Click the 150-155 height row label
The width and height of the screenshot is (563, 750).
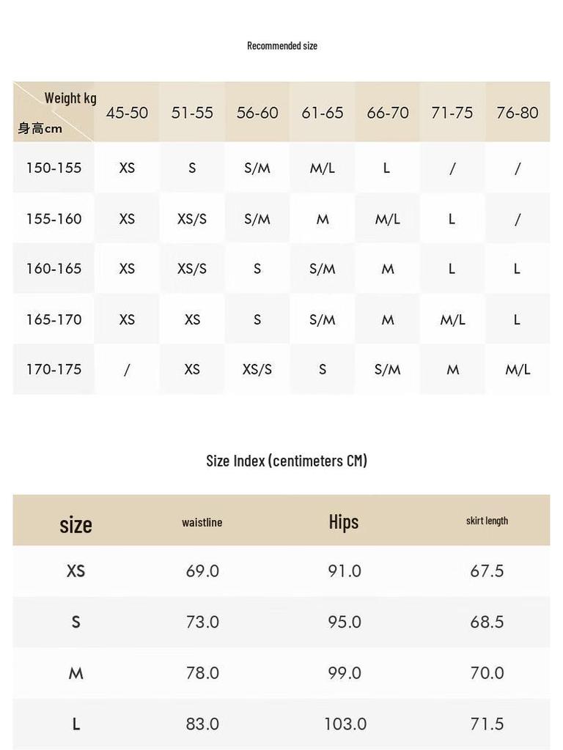coord(54,168)
